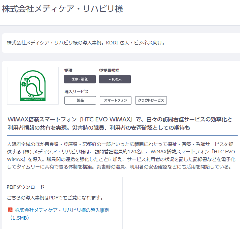Screen dimensions: 240x229
Task: Click the 業種 label
Action: point(68,70)
